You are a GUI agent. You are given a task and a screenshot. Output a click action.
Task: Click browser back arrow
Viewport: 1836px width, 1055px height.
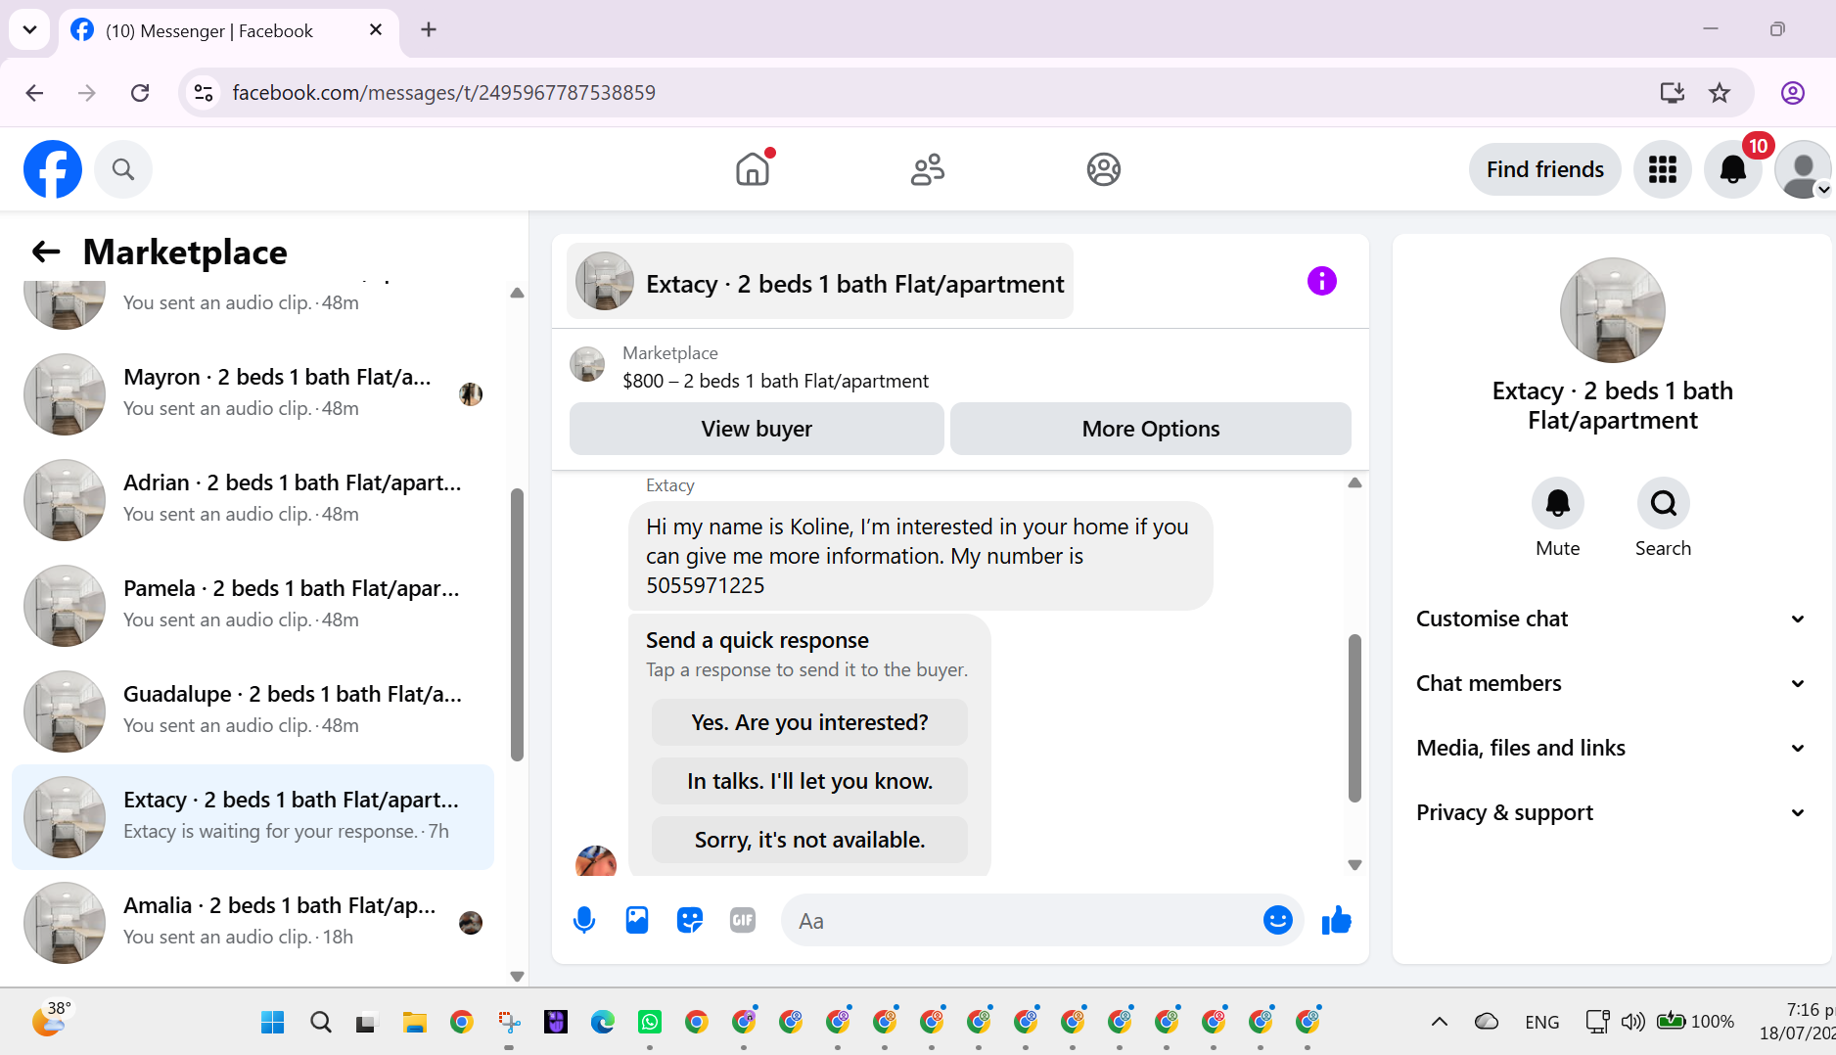tap(35, 93)
